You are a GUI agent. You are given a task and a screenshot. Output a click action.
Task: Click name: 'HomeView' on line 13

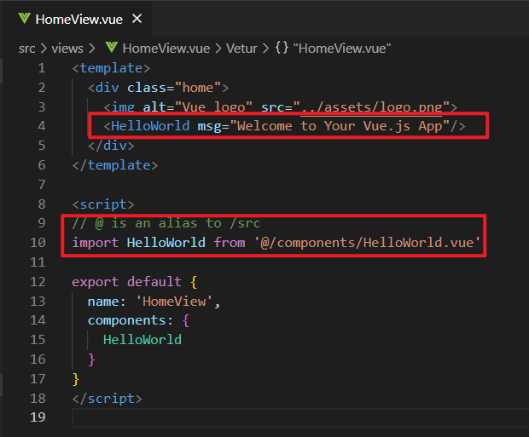click(154, 302)
